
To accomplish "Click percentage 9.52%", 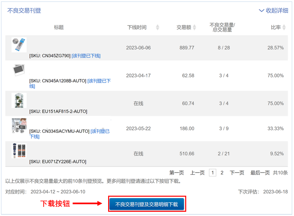I will 277,153.
